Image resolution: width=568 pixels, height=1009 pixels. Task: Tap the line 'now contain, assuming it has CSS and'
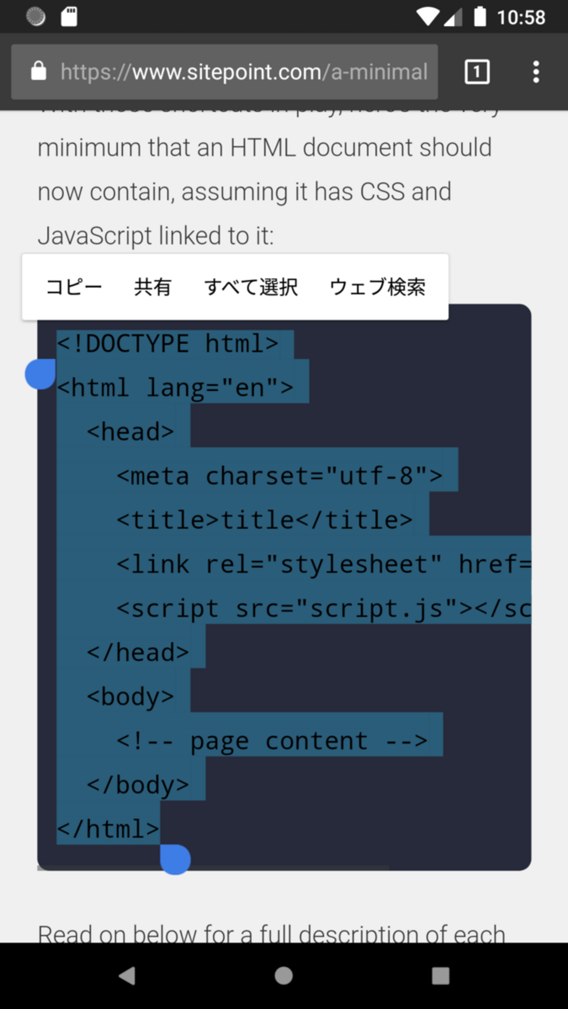245,192
